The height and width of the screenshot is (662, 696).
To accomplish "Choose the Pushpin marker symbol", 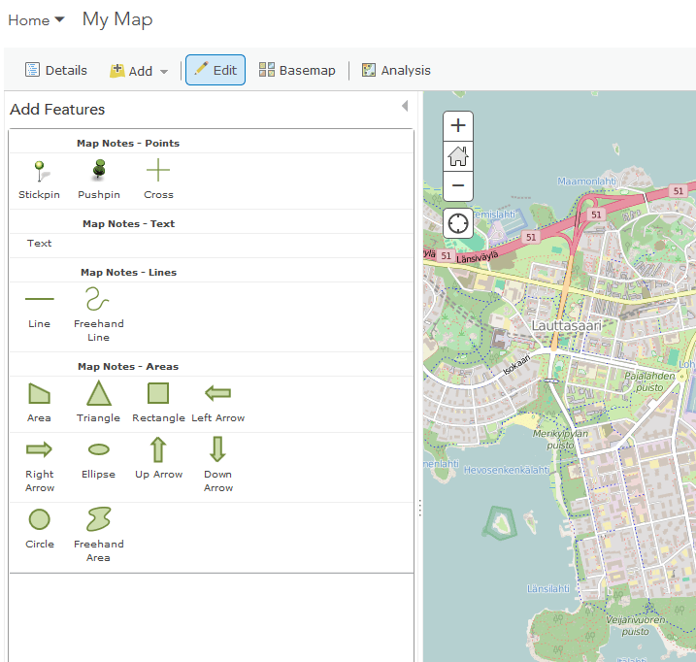I will pyautogui.click(x=98, y=173).
